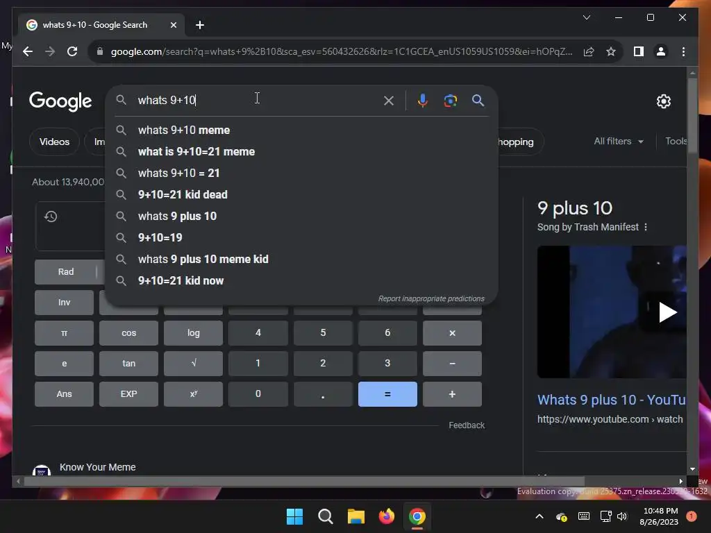This screenshot has height=533, width=711.
Task: Select suggestion whats 9 plus 10
Action: [x=301, y=217]
